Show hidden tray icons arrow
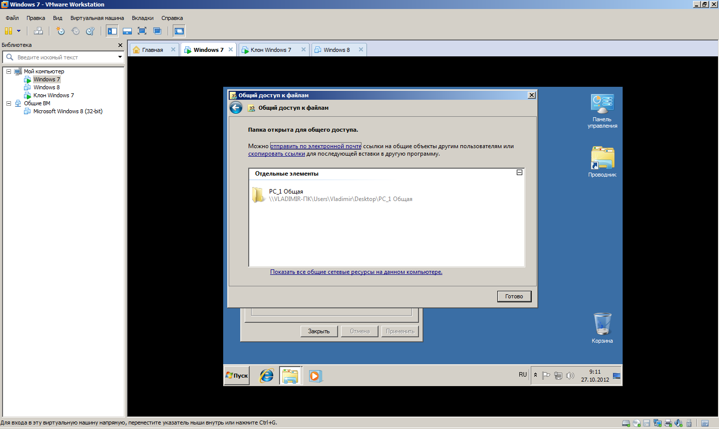The height and width of the screenshot is (429, 719). 535,375
